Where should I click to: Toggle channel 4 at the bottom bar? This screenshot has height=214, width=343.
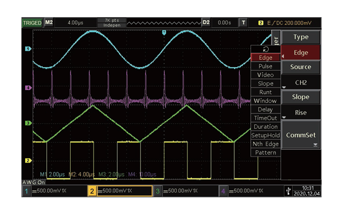tap(223, 191)
